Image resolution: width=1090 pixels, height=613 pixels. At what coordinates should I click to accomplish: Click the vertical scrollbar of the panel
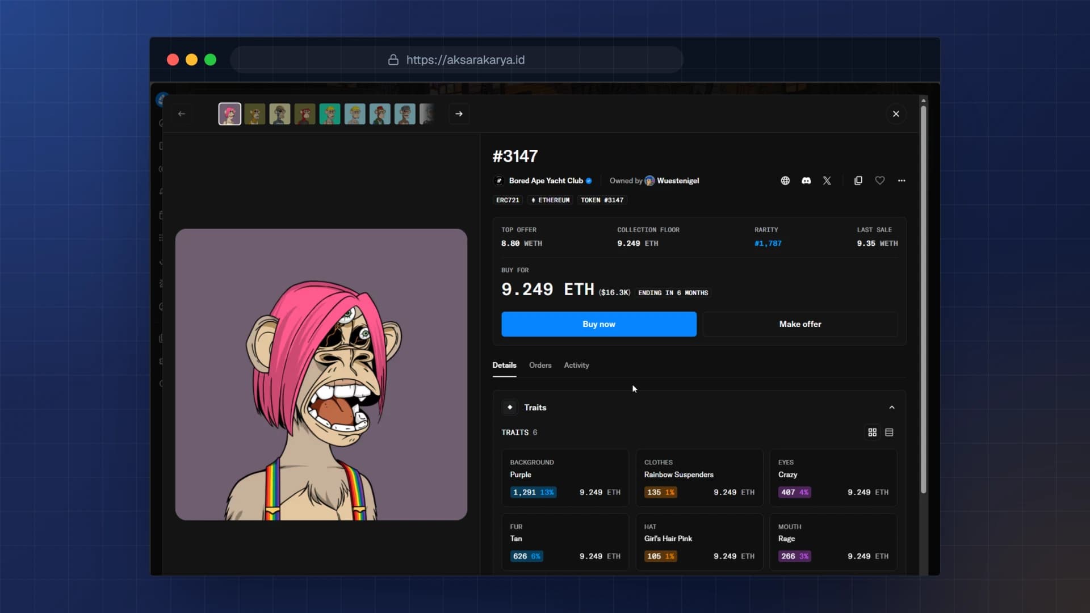pyautogui.click(x=923, y=300)
